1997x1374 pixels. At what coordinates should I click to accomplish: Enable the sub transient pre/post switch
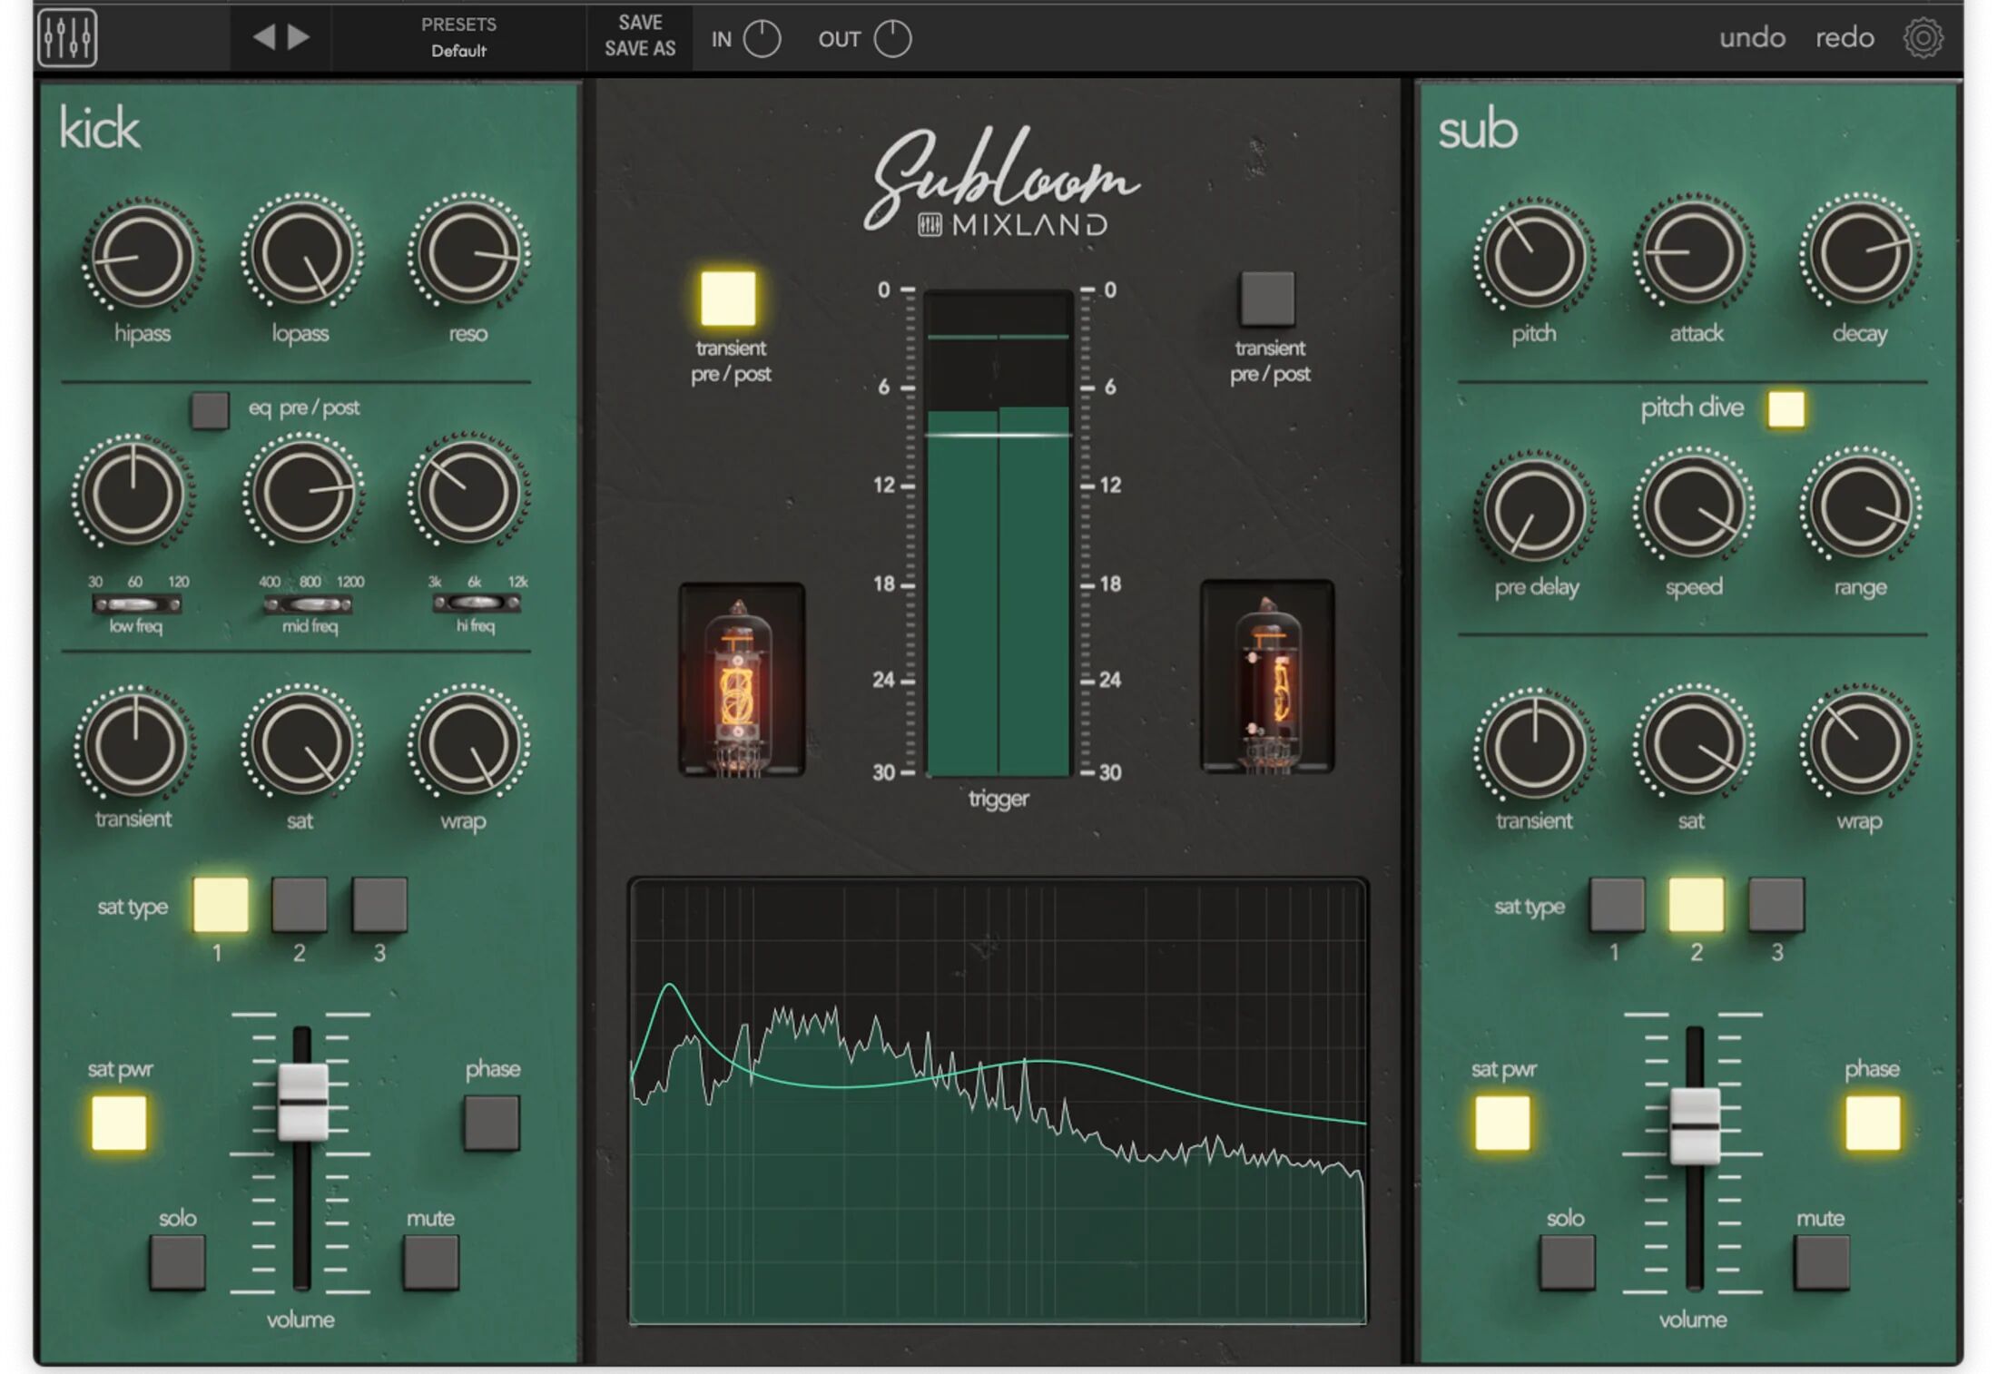click(x=1267, y=299)
